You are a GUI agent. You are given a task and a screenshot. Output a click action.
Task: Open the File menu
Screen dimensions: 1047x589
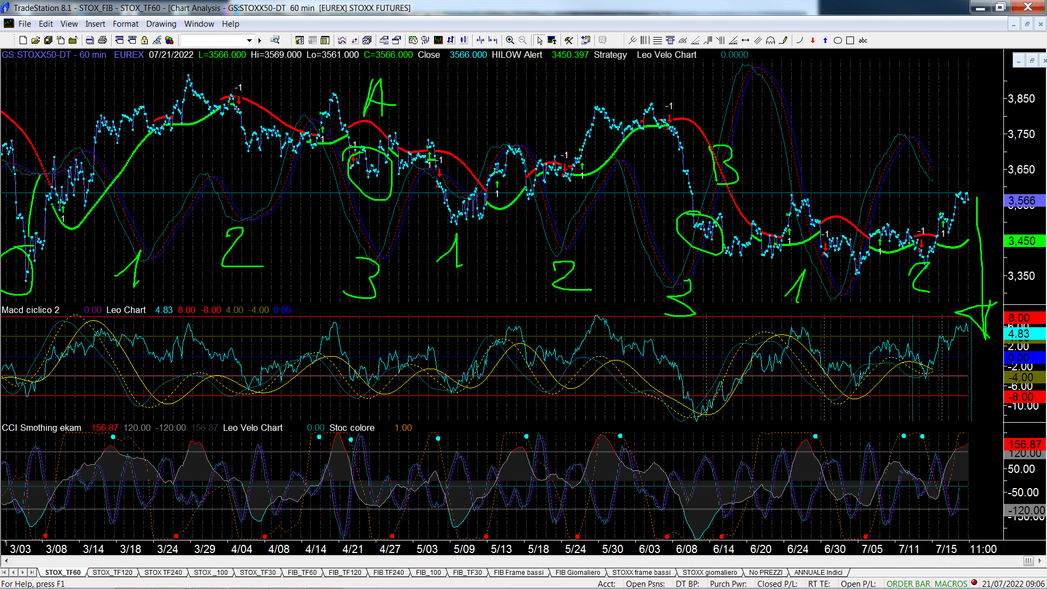tap(25, 24)
